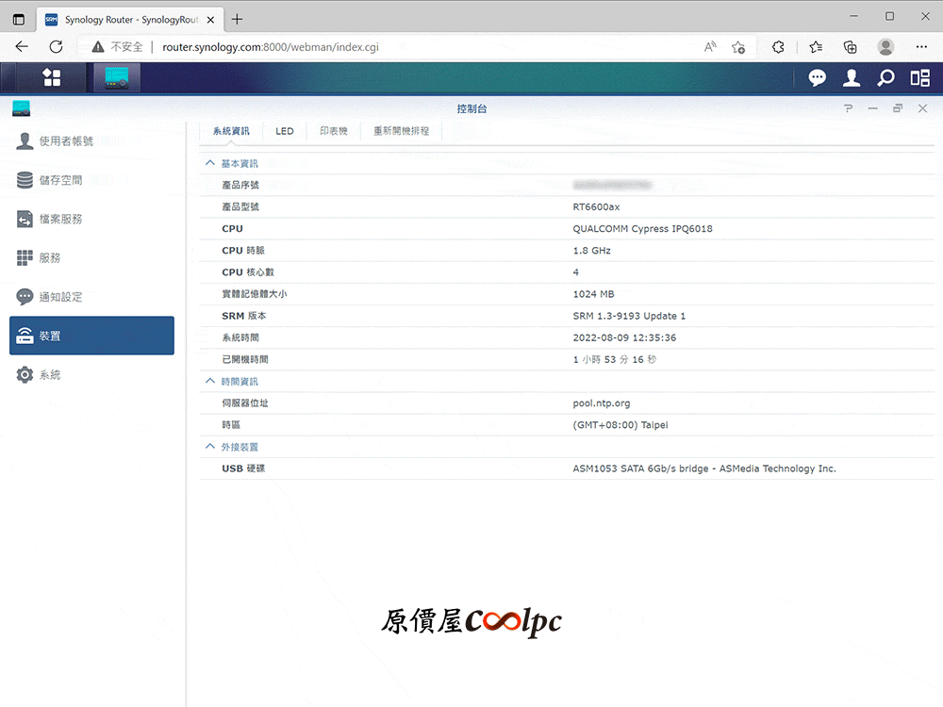Close the Synology Router browser tab
The width and height of the screenshot is (943, 707).
[x=210, y=19]
